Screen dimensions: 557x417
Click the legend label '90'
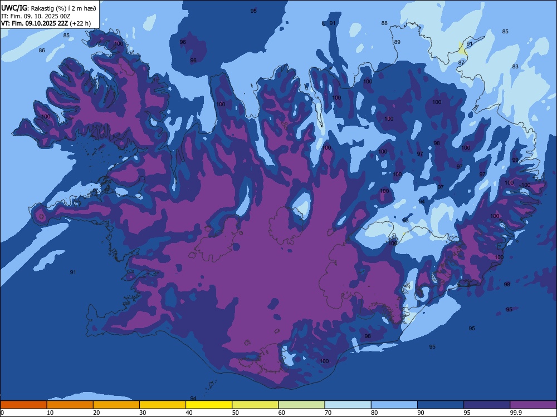(421, 413)
